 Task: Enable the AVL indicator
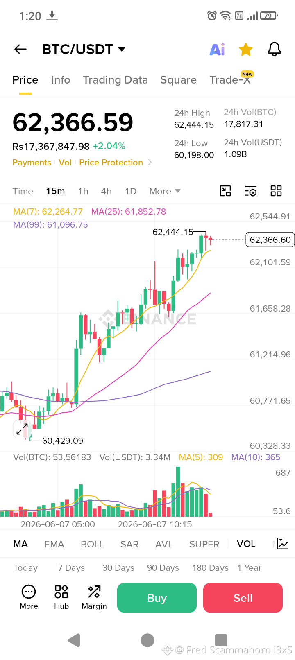point(164,544)
